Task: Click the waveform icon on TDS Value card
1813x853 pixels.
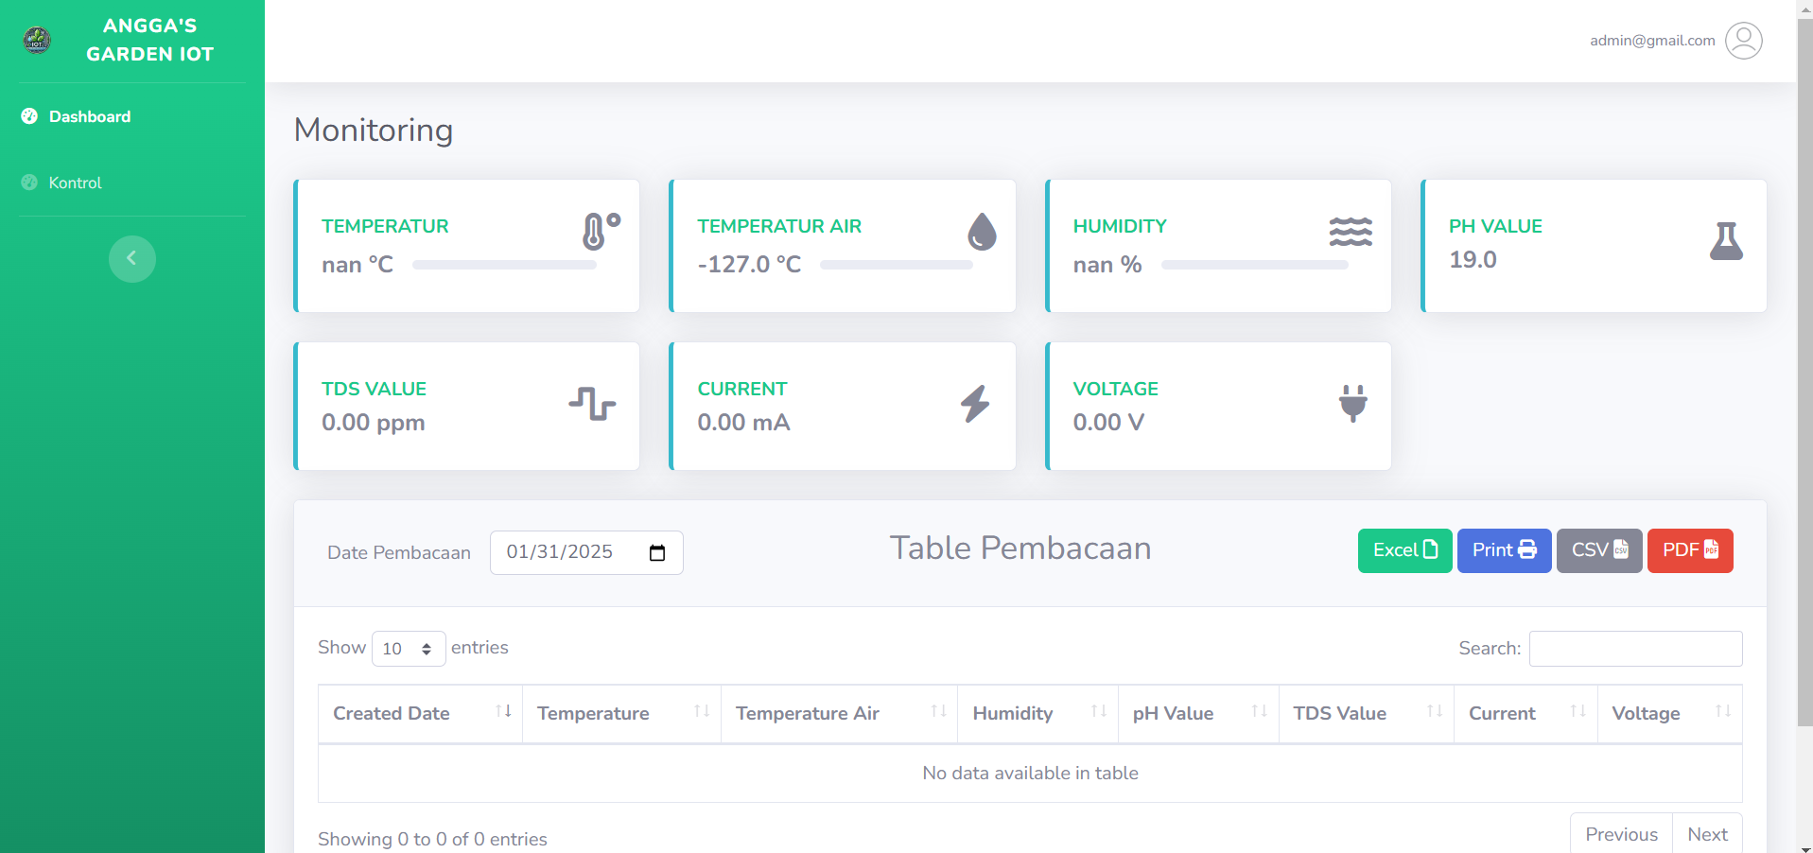Action: click(x=593, y=403)
